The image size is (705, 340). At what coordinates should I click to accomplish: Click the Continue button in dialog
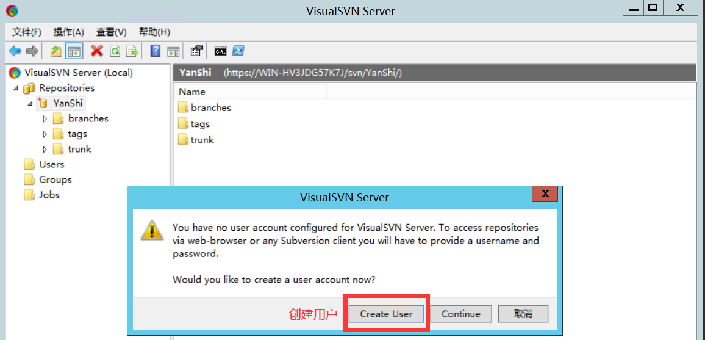coord(461,314)
